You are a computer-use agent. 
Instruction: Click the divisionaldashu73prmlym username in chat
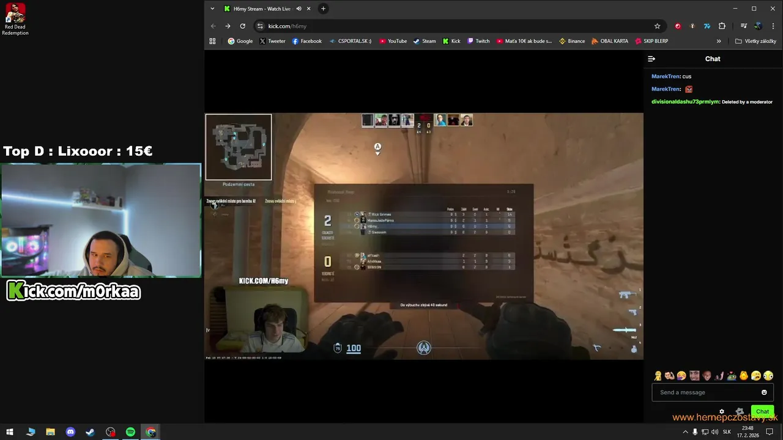click(x=685, y=101)
